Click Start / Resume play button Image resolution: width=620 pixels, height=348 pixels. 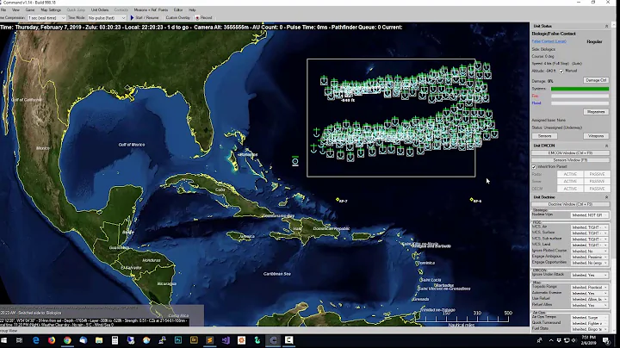pyautogui.click(x=145, y=18)
